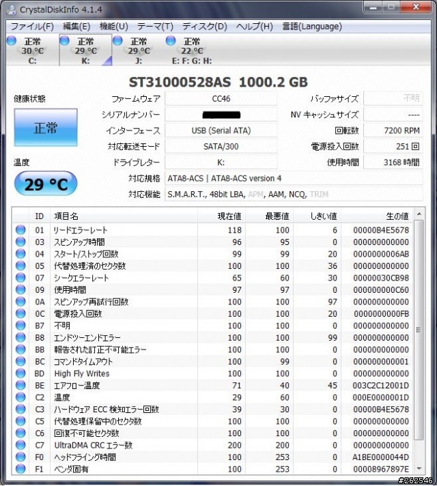Click the status orb for UltraDMA CRC row
Viewport: 437px width, 486px height.
click(20, 445)
